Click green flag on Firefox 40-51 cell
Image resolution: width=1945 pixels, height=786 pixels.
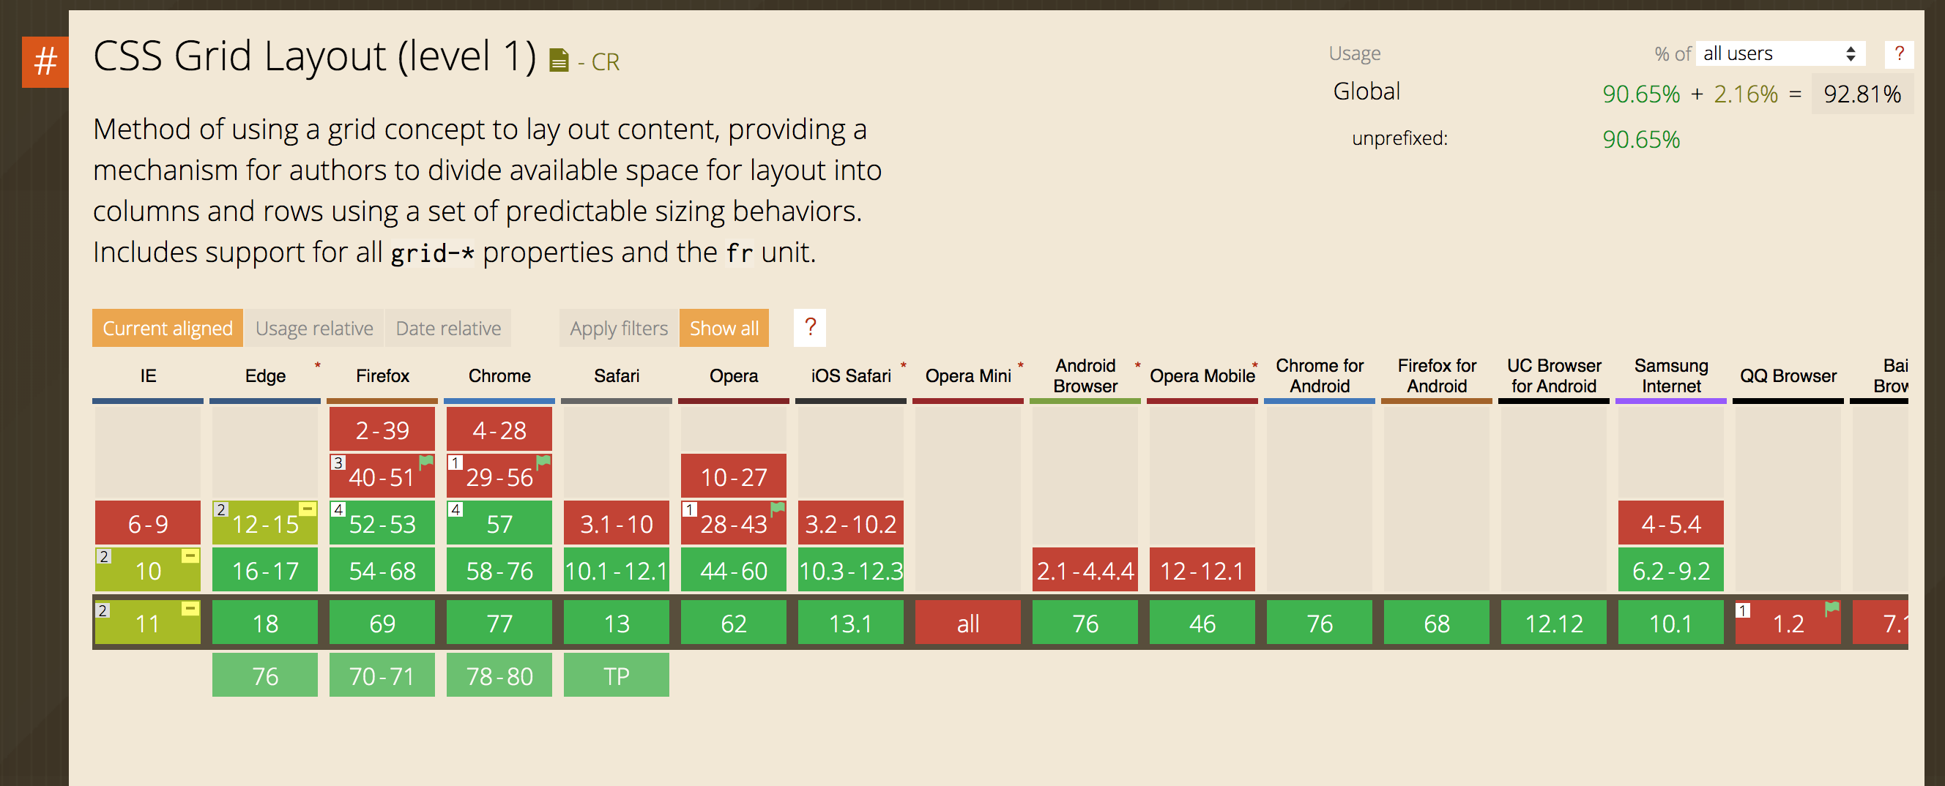click(x=427, y=461)
